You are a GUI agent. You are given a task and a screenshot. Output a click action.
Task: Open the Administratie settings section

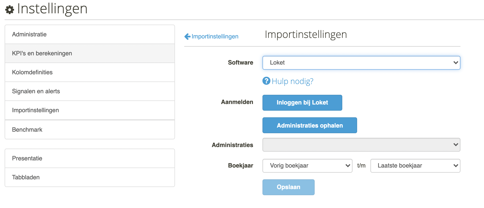[90, 34]
